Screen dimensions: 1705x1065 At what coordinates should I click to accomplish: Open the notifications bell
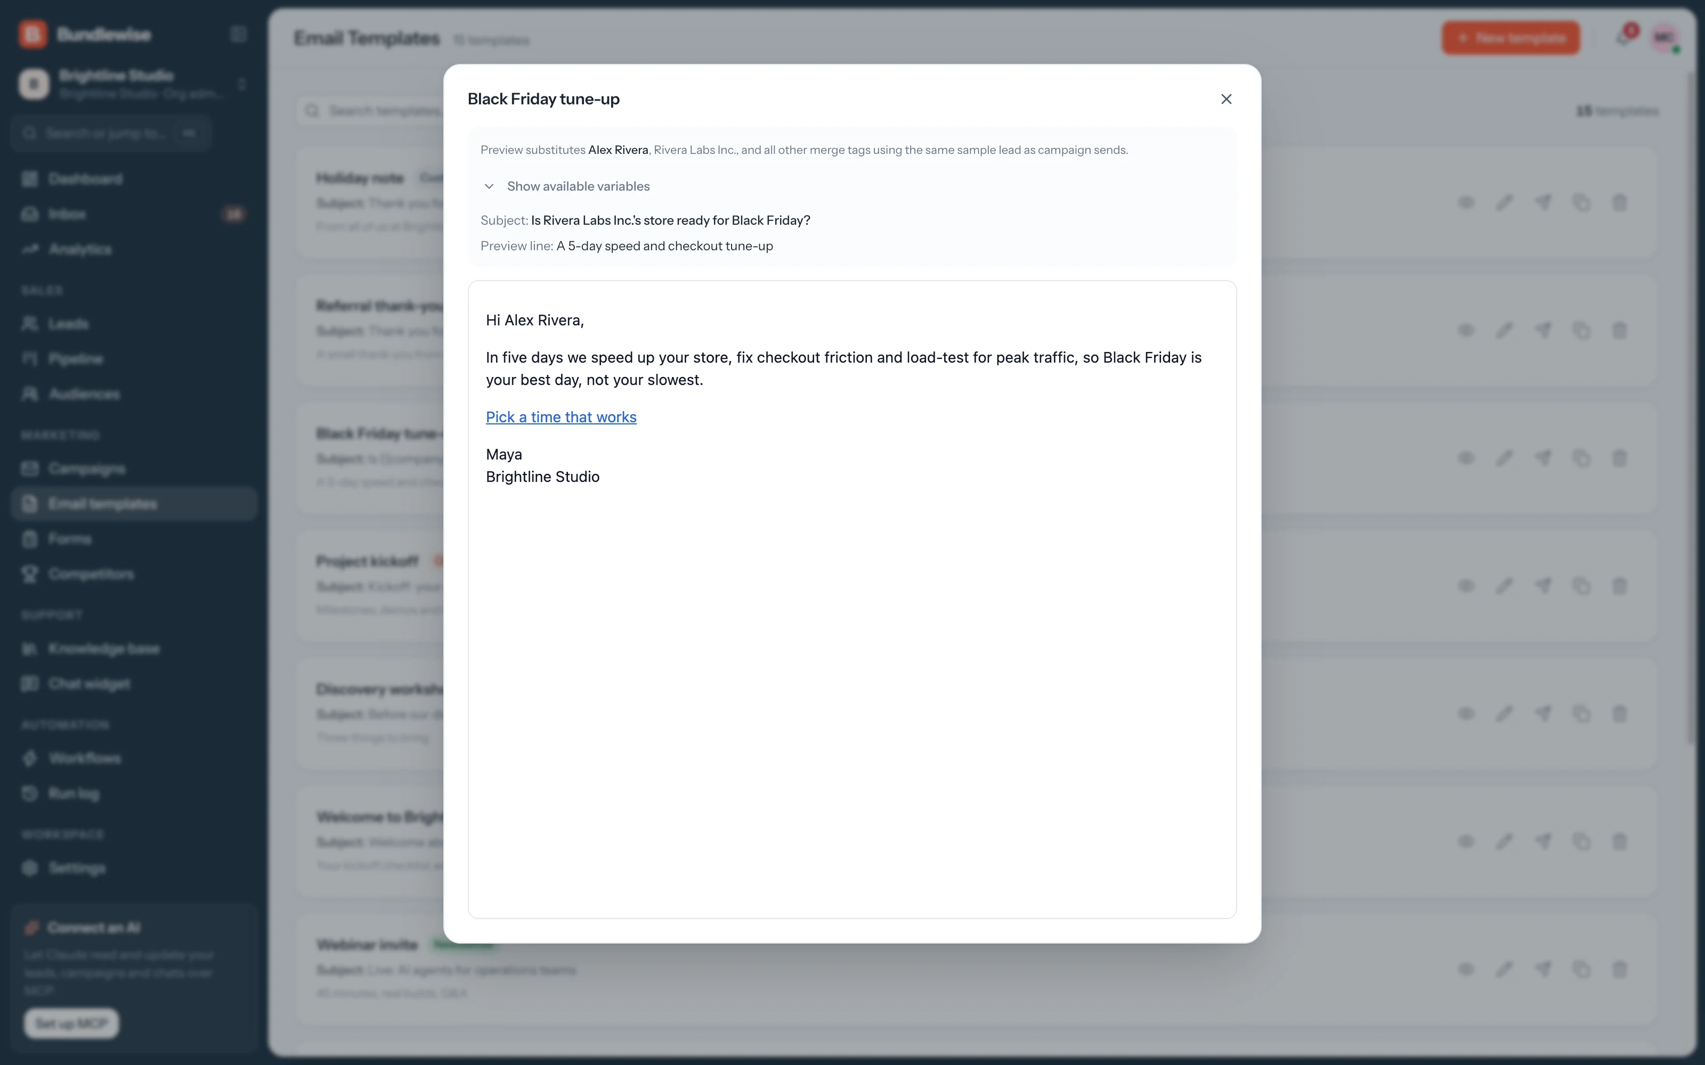click(x=1623, y=38)
